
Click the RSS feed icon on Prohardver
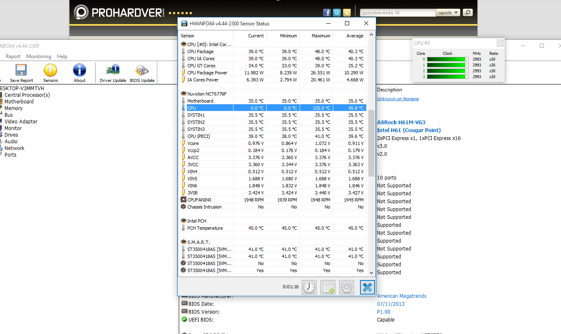(x=347, y=13)
